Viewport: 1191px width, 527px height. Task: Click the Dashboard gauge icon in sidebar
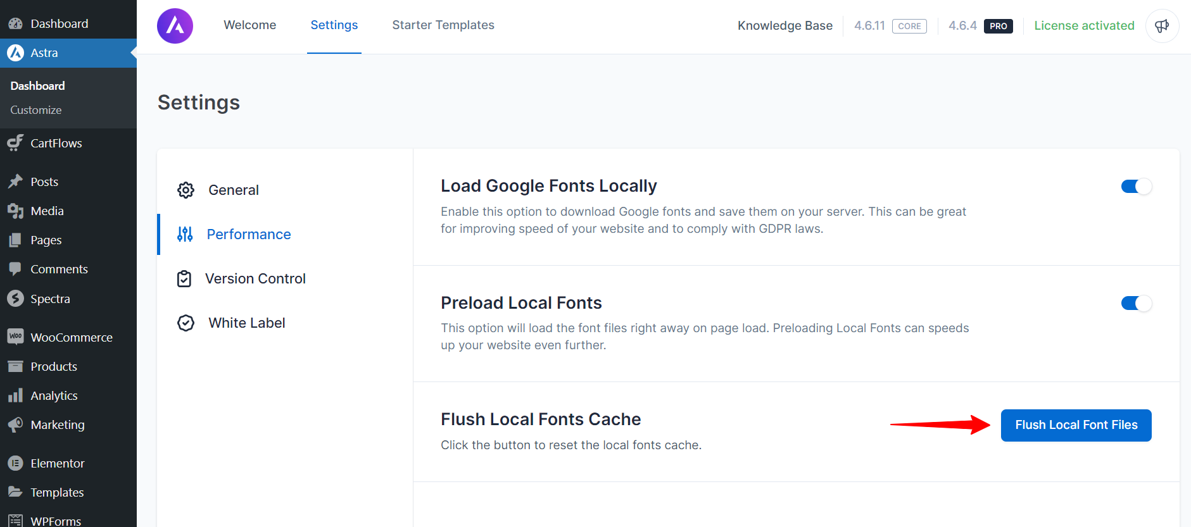[16, 24]
